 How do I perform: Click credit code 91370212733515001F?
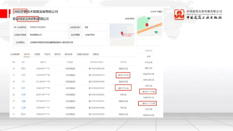(x=38, y=27)
